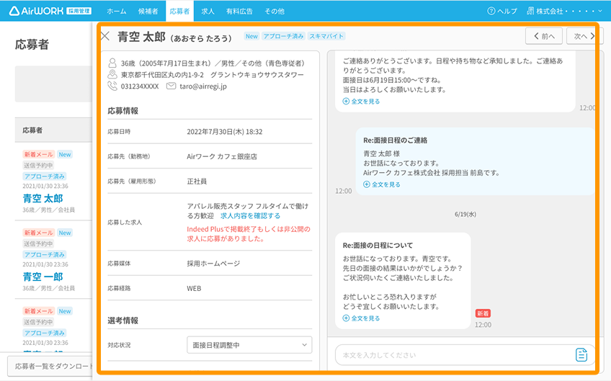Open the 対応状況 dropdown showing 面接日程調整中
This screenshot has width=611, height=381.
(x=249, y=345)
